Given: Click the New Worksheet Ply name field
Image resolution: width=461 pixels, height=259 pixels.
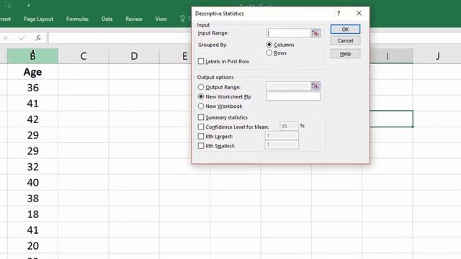Looking at the screenshot, I should [293, 96].
